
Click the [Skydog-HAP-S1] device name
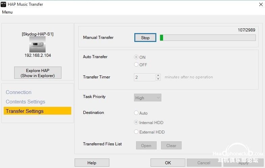tap(37, 34)
